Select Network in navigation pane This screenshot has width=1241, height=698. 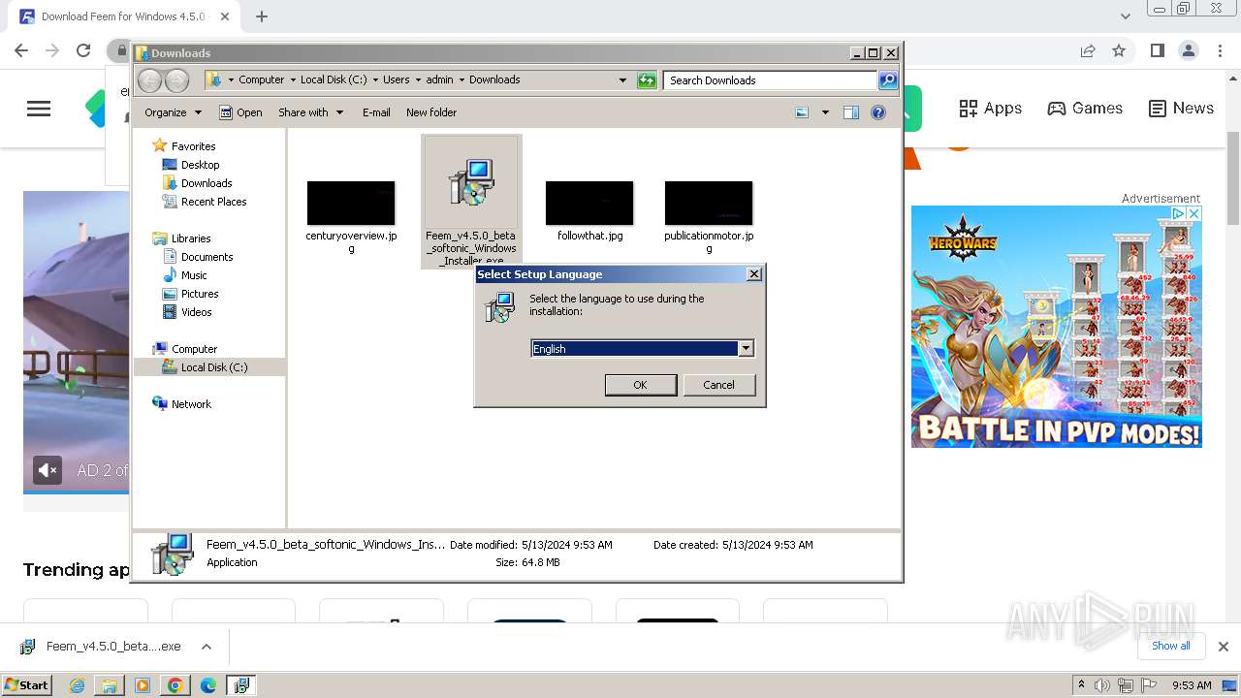[191, 404]
